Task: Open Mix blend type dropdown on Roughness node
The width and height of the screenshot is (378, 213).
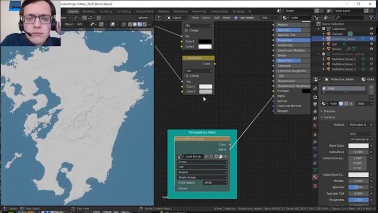Action: pos(198,71)
